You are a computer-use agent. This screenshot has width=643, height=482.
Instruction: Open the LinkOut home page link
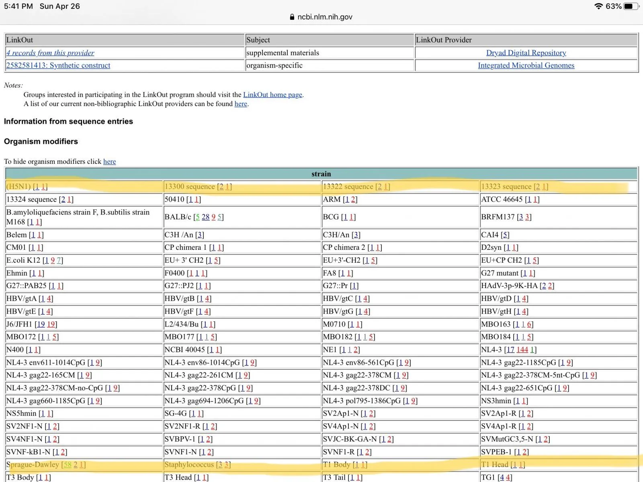pyautogui.click(x=272, y=95)
